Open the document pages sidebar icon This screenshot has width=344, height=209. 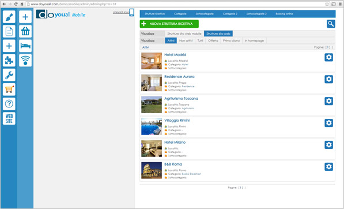[x=9, y=31]
